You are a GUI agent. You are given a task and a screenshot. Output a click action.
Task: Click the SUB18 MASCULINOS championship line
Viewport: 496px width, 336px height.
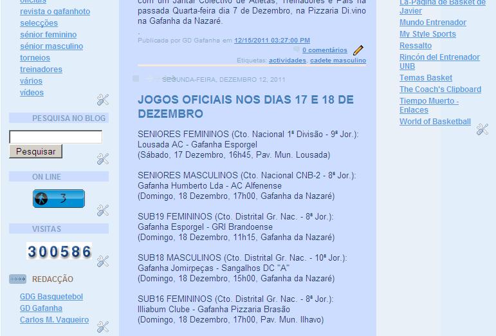tap(243, 257)
